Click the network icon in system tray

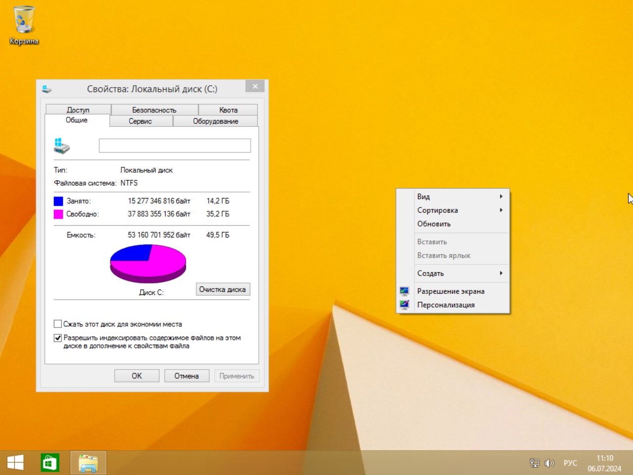tap(534, 463)
